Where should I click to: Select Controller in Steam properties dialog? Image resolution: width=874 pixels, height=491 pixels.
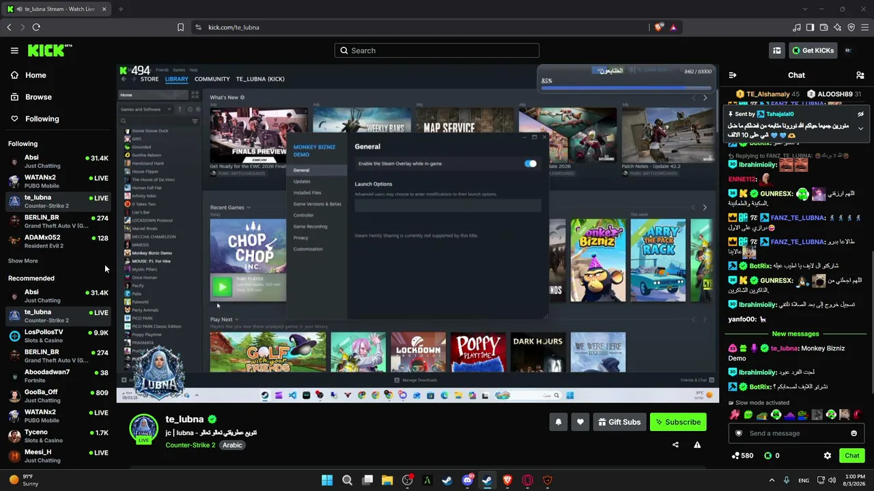304,215
